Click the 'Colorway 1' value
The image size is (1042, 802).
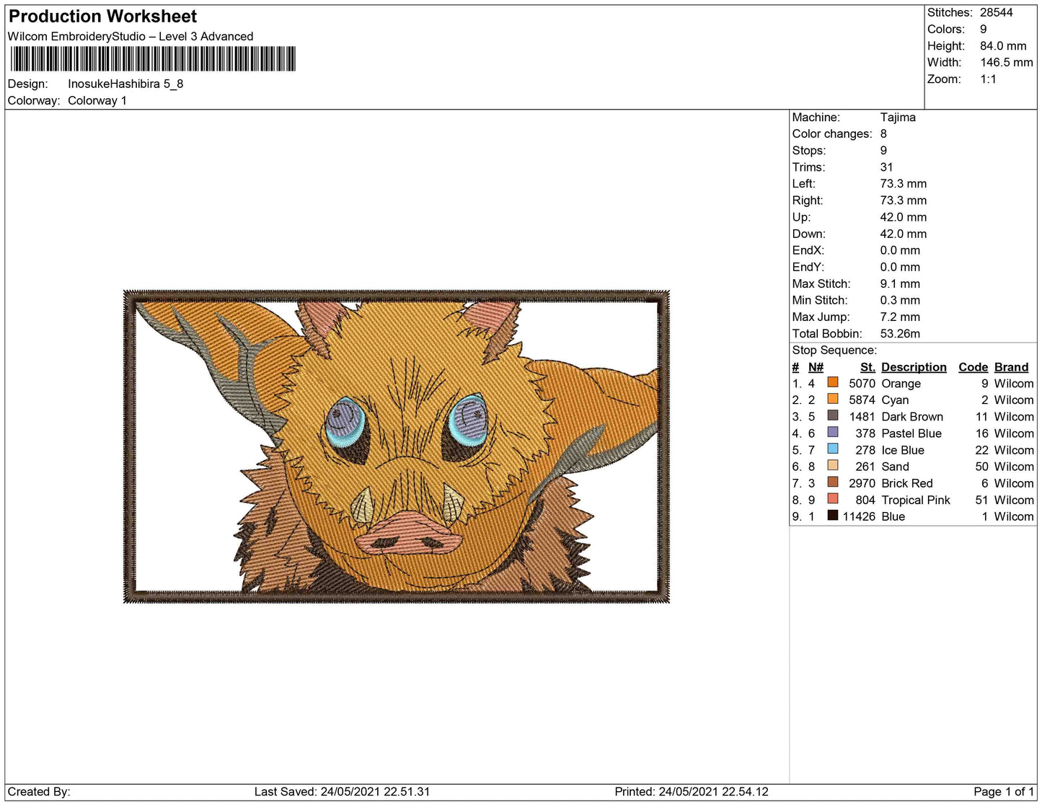[97, 100]
